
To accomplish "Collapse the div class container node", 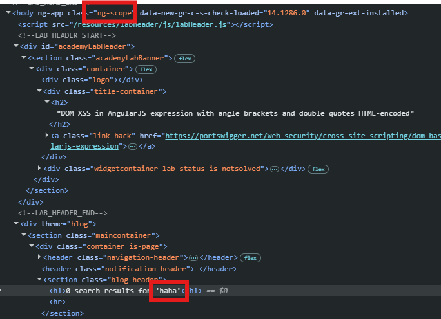I will click(x=32, y=68).
